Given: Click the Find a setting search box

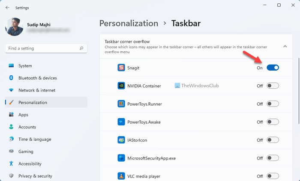Looking at the screenshot, I should pyautogui.click(x=46, y=48).
